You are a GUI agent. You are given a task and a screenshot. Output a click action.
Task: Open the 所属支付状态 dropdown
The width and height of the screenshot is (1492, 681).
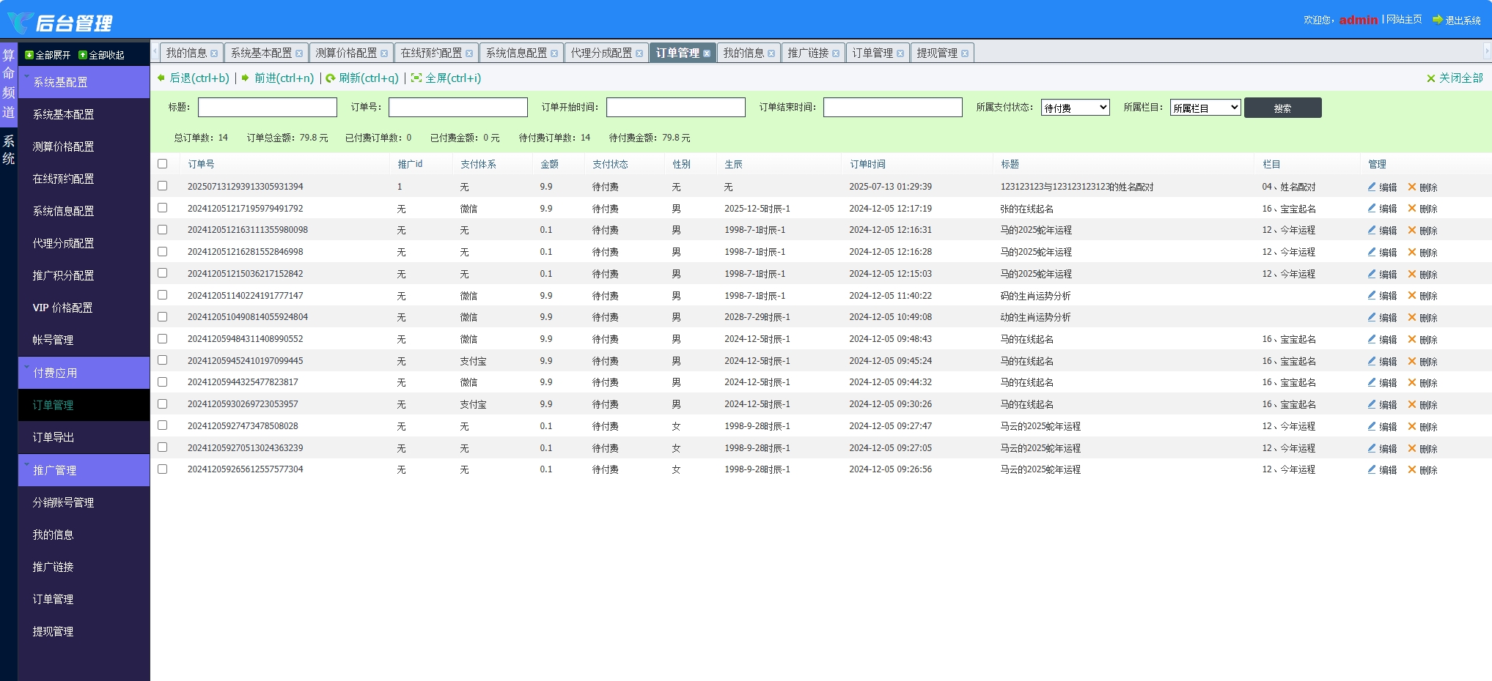tap(1075, 108)
